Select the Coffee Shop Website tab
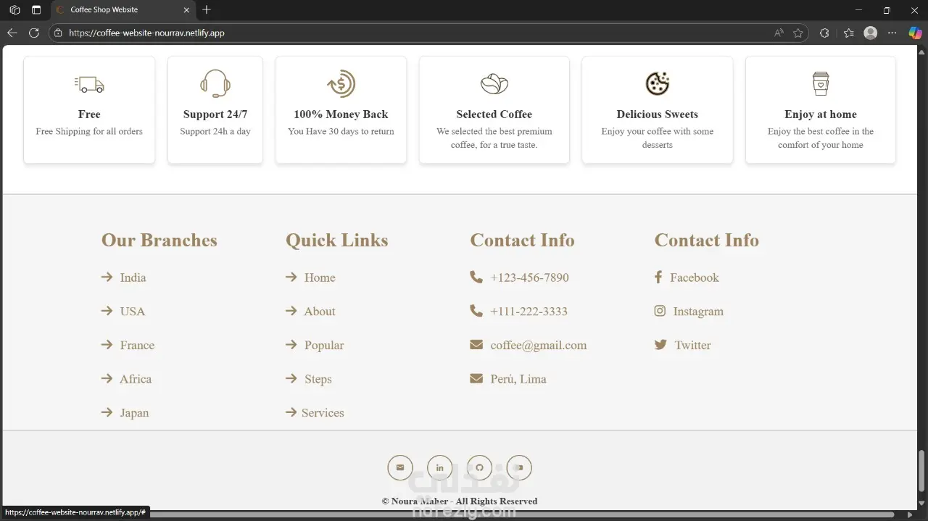This screenshot has width=928, height=521. coord(123,10)
